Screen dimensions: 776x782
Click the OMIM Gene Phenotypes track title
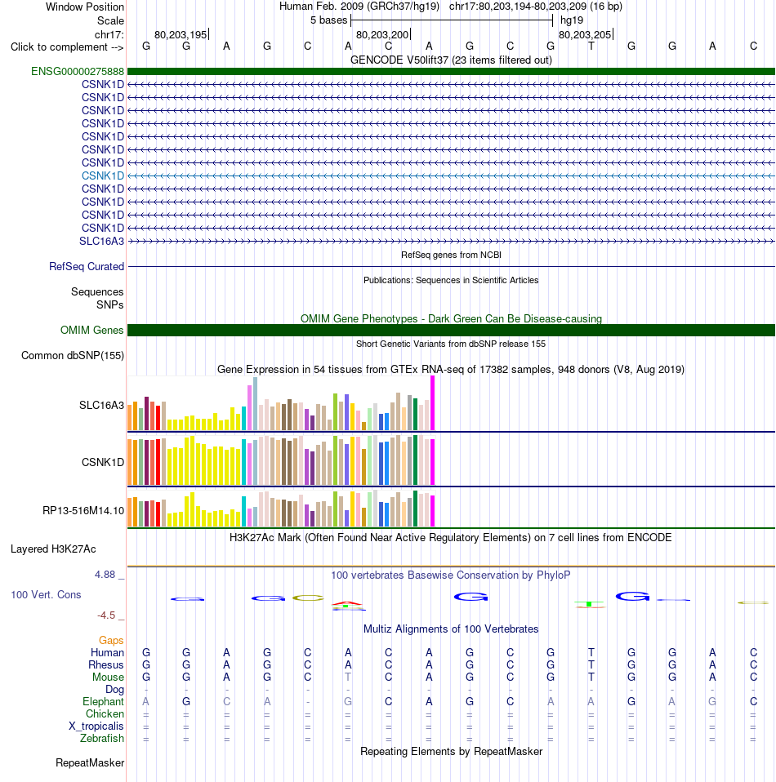[451, 318]
